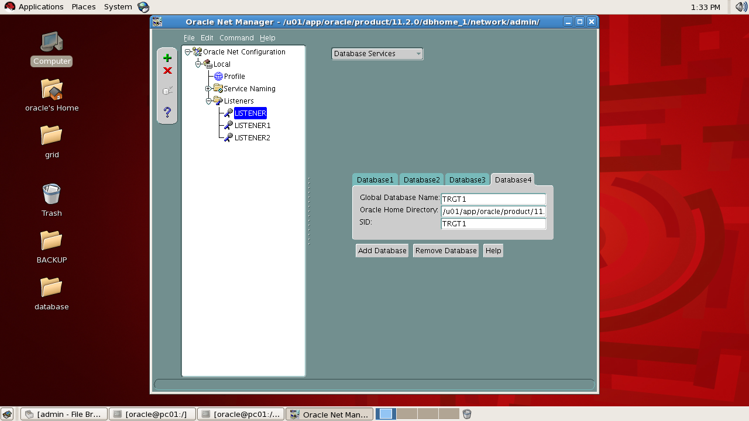Screen dimensions: 749x421
Task: Switch to the Database3 tab
Action: point(467,180)
